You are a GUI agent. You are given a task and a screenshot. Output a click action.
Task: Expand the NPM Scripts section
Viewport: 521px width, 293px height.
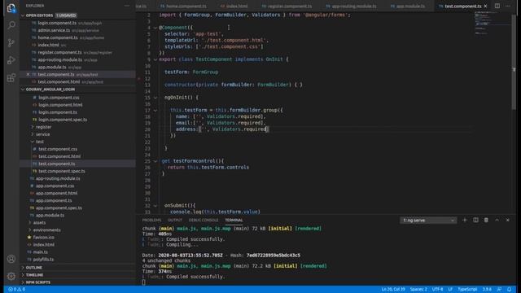[38, 282]
